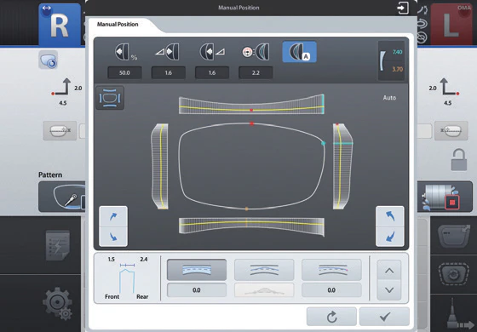
Task: Switch to the Manual Position tab
Action: 118,25
